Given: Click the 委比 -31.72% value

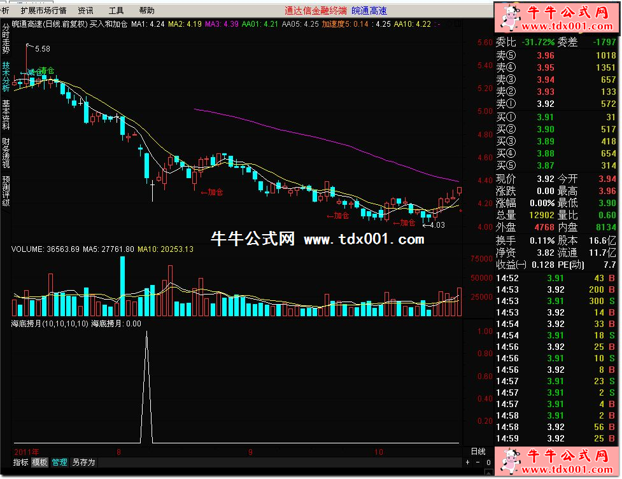Looking at the screenshot, I should (538, 42).
